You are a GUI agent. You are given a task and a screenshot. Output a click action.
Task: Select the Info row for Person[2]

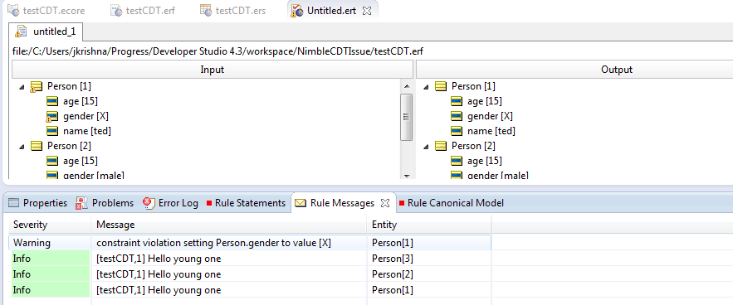tap(250, 274)
